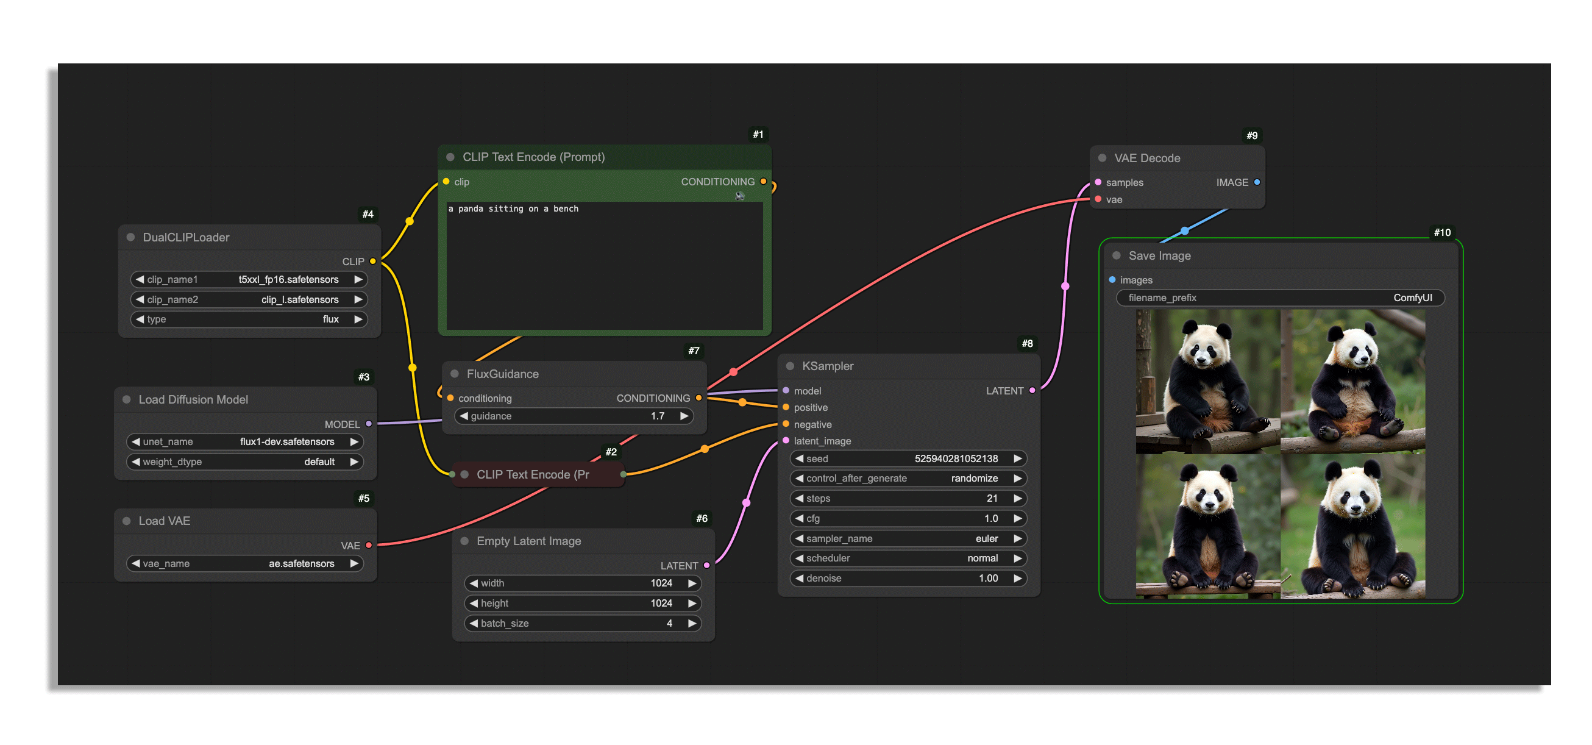Click the Load VAE node title
This screenshot has height=745, width=1592.
click(x=165, y=521)
